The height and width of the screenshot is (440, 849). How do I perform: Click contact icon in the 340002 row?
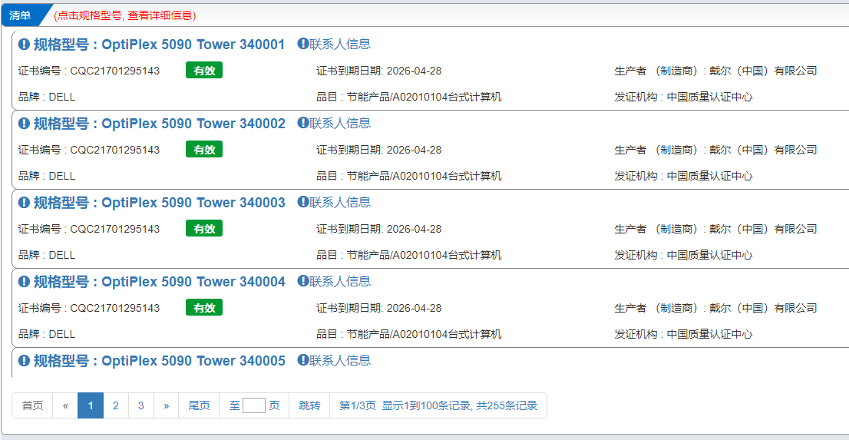(302, 123)
